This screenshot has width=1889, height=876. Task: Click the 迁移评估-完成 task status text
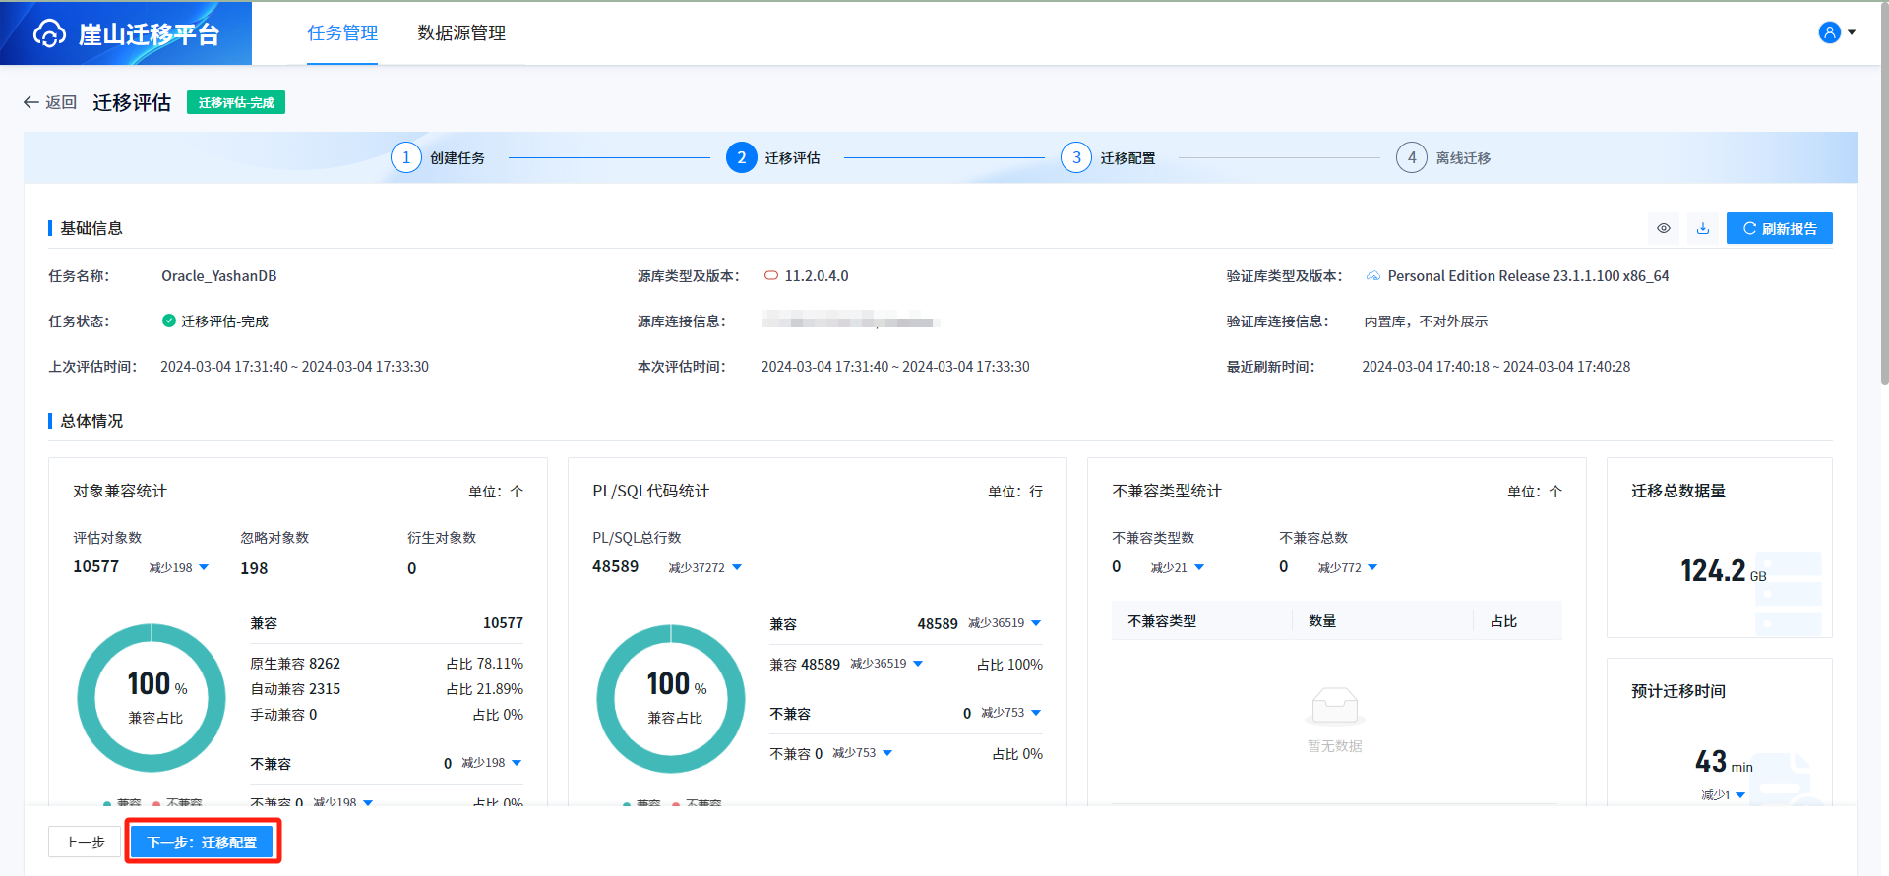224,321
